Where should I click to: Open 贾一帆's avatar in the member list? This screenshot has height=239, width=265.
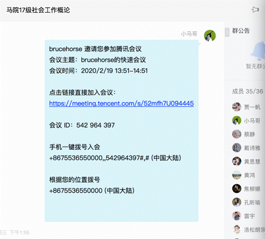[x=236, y=107]
